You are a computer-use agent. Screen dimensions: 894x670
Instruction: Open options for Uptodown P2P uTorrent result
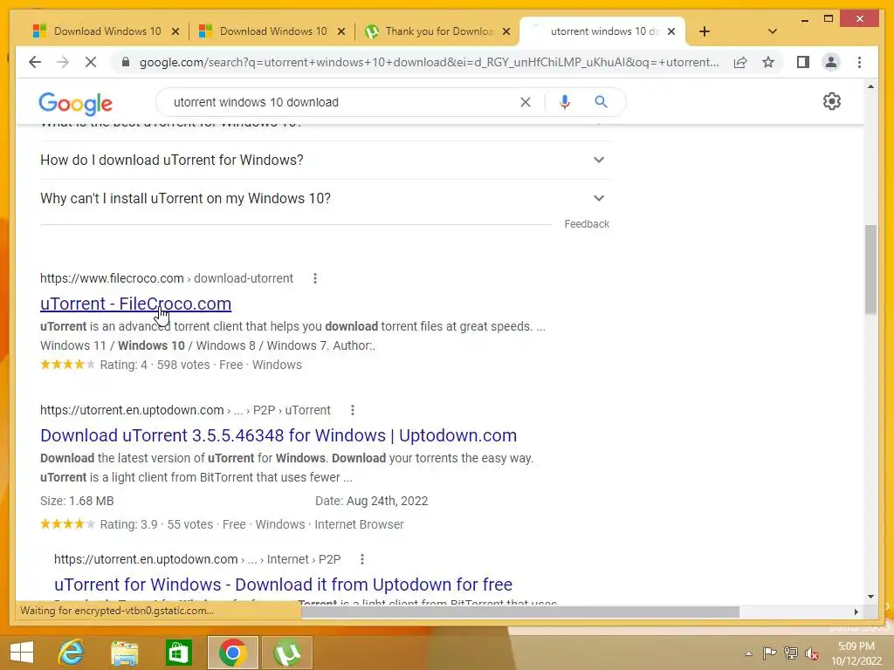(353, 410)
